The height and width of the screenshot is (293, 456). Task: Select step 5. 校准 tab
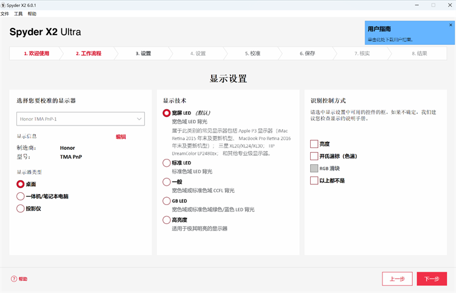point(253,53)
